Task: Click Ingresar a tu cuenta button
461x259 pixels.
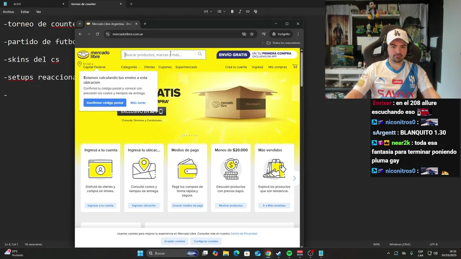Action: 100,205
